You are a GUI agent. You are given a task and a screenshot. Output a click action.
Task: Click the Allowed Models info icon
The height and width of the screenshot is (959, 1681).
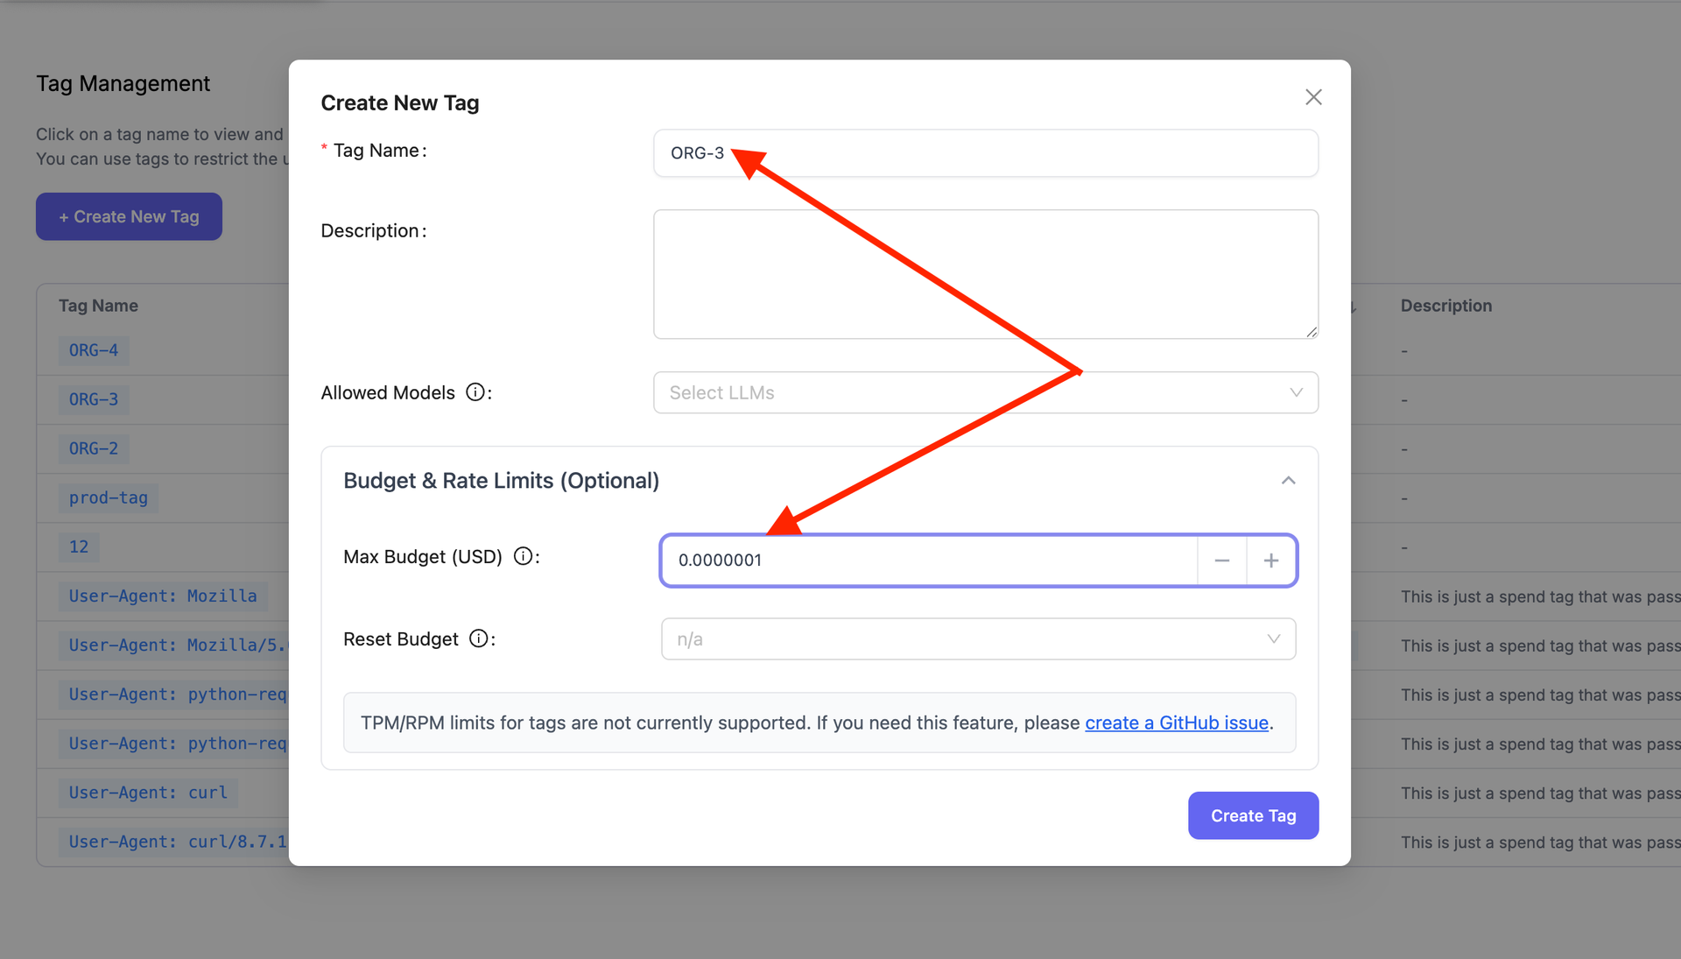tap(475, 392)
